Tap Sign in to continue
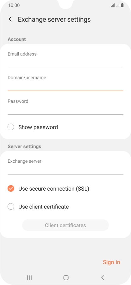Image resolution: width=131 pixels, height=285 pixels. pos(111,262)
